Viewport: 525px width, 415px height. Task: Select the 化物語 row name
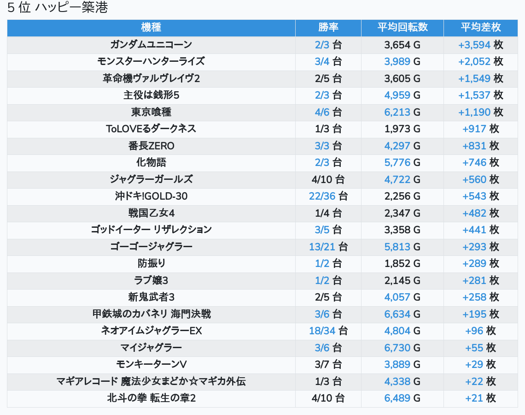click(151, 162)
